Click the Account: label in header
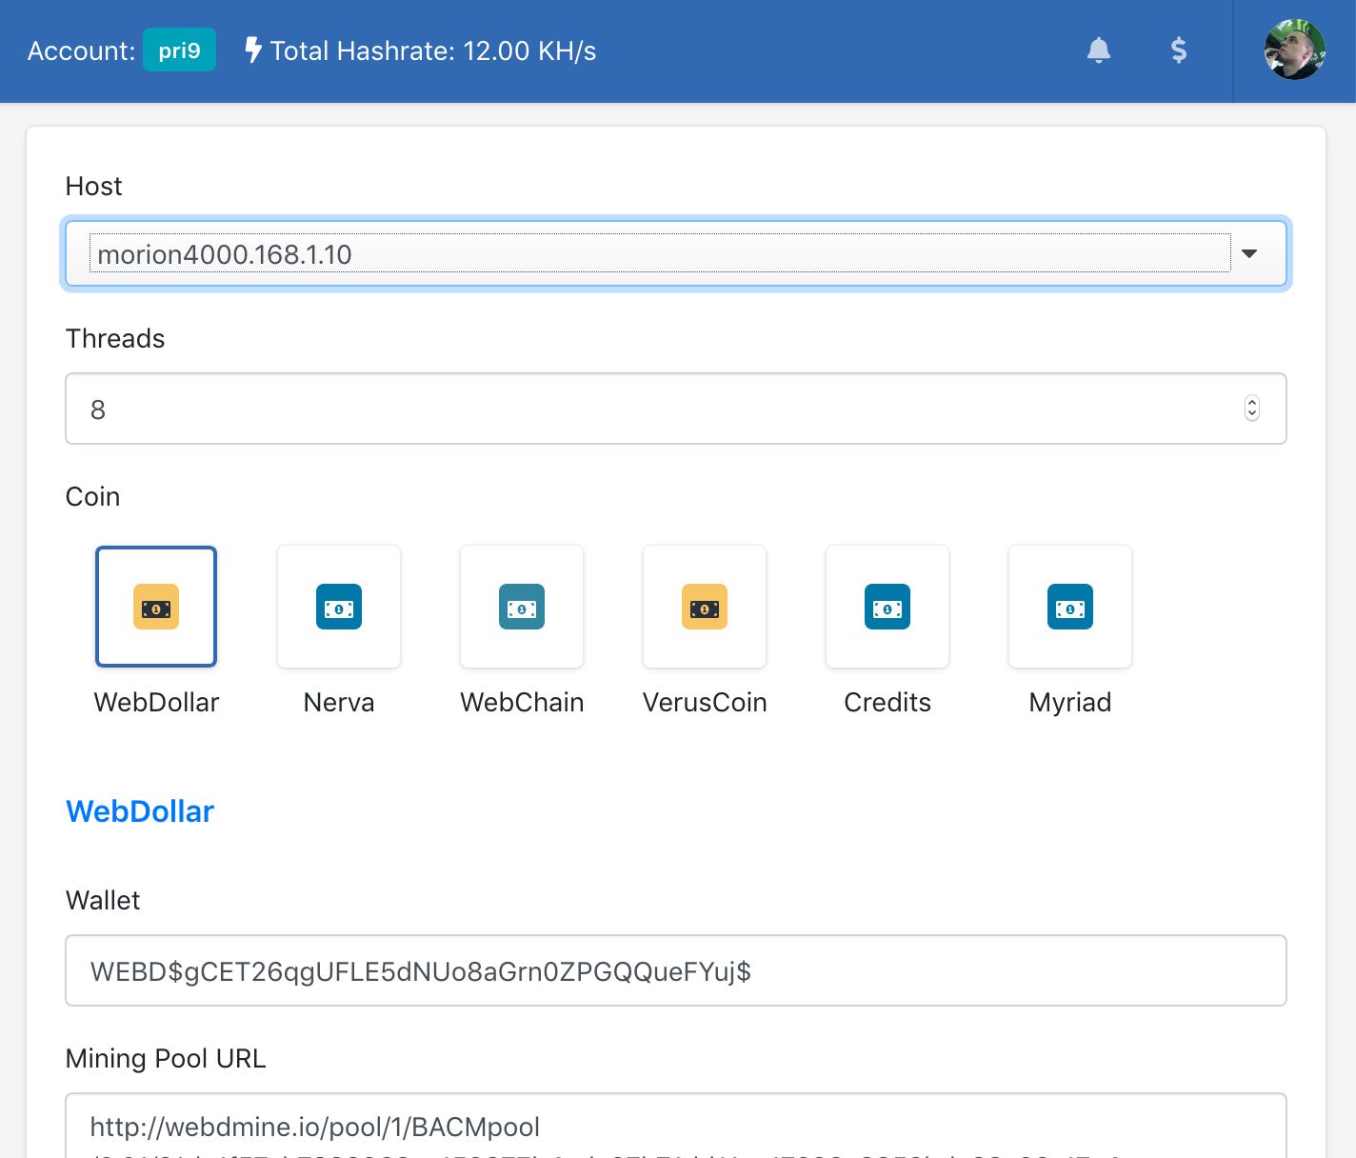Screen dimensions: 1356x1158 [82, 50]
